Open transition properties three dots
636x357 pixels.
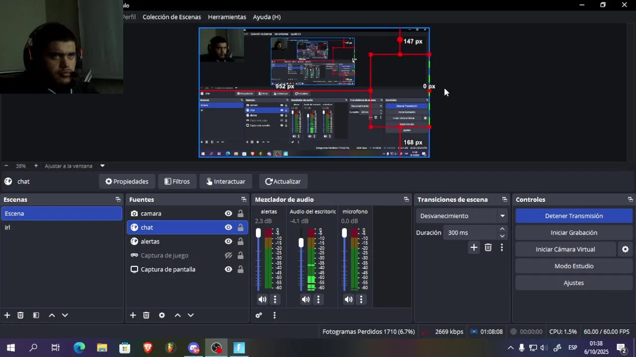pyautogui.click(x=502, y=247)
